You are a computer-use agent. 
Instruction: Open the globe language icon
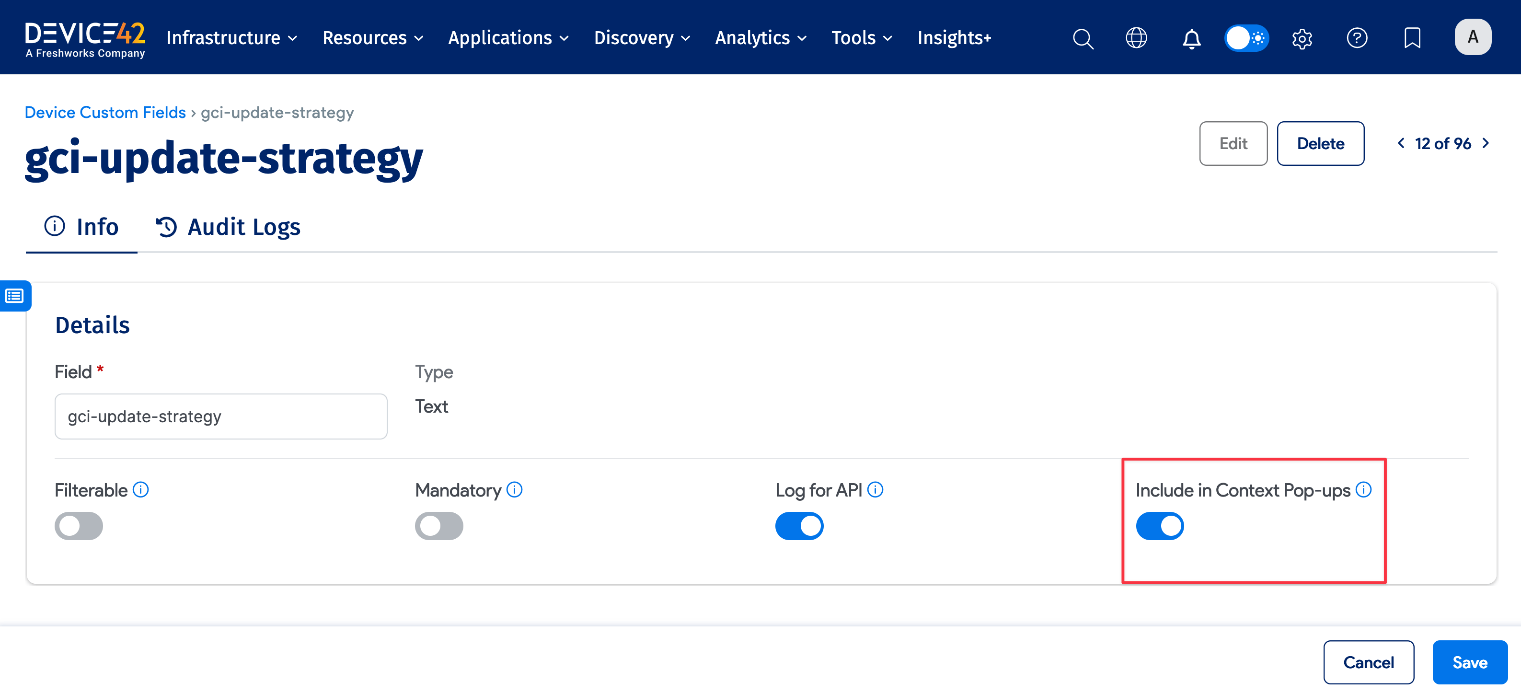coord(1136,38)
